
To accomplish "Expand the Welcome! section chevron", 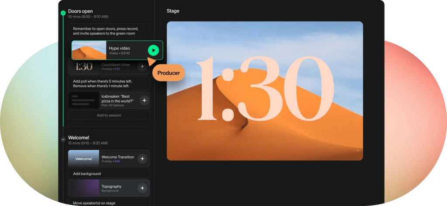I will (x=63, y=139).
